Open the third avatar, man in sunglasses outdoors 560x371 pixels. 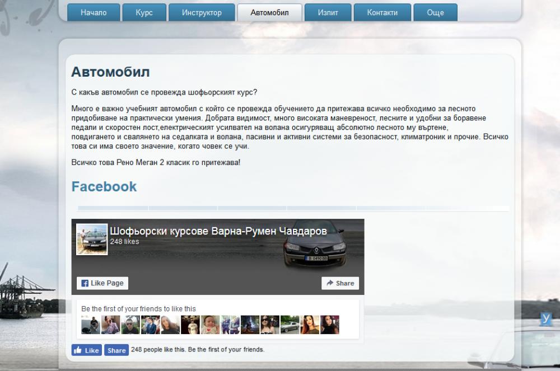pyautogui.click(x=130, y=325)
